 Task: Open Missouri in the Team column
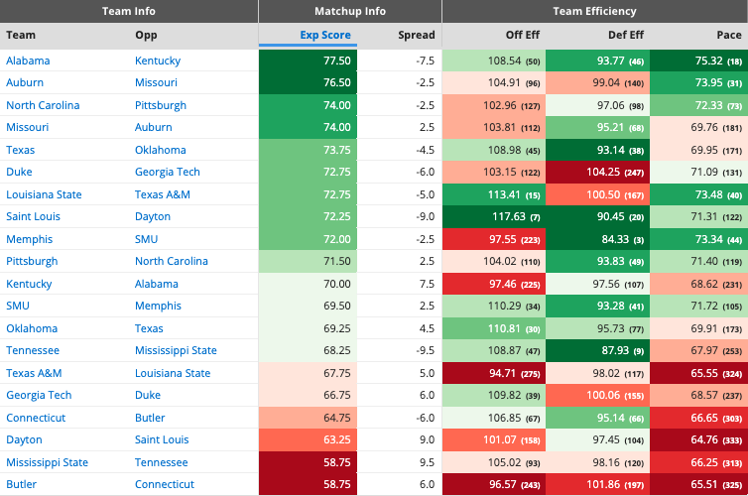(27, 127)
